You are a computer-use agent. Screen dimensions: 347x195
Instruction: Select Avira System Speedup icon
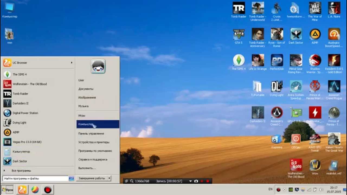pyautogui.click(x=296, y=90)
